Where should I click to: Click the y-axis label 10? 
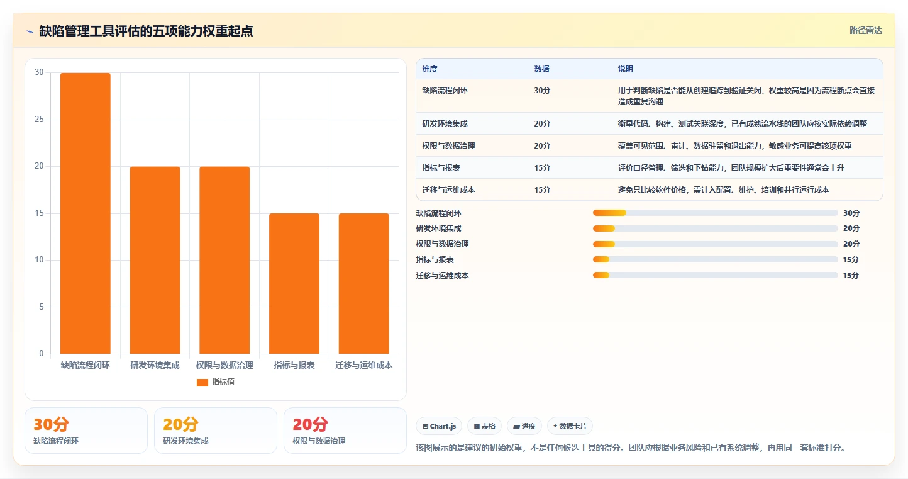pos(39,260)
